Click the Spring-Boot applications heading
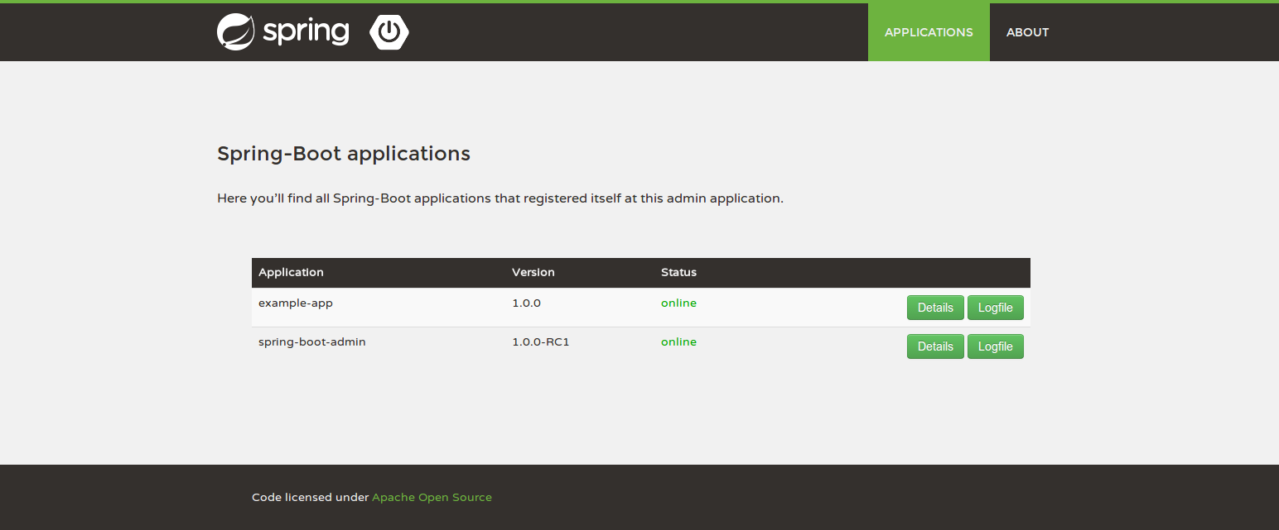Image resolution: width=1279 pixels, height=530 pixels. click(x=344, y=154)
